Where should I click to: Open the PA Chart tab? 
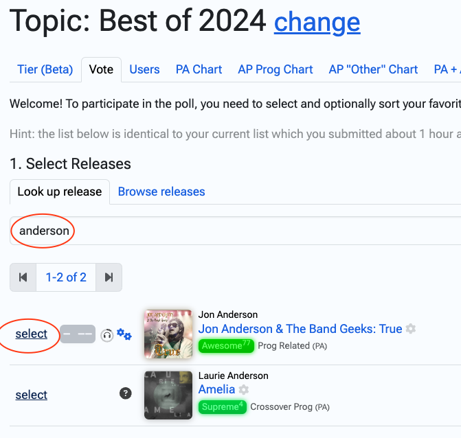tap(199, 69)
